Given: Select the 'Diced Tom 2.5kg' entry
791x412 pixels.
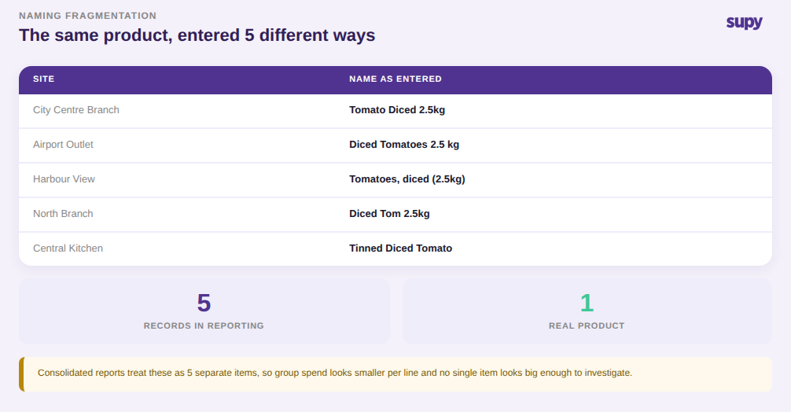Looking at the screenshot, I should 389,214.
